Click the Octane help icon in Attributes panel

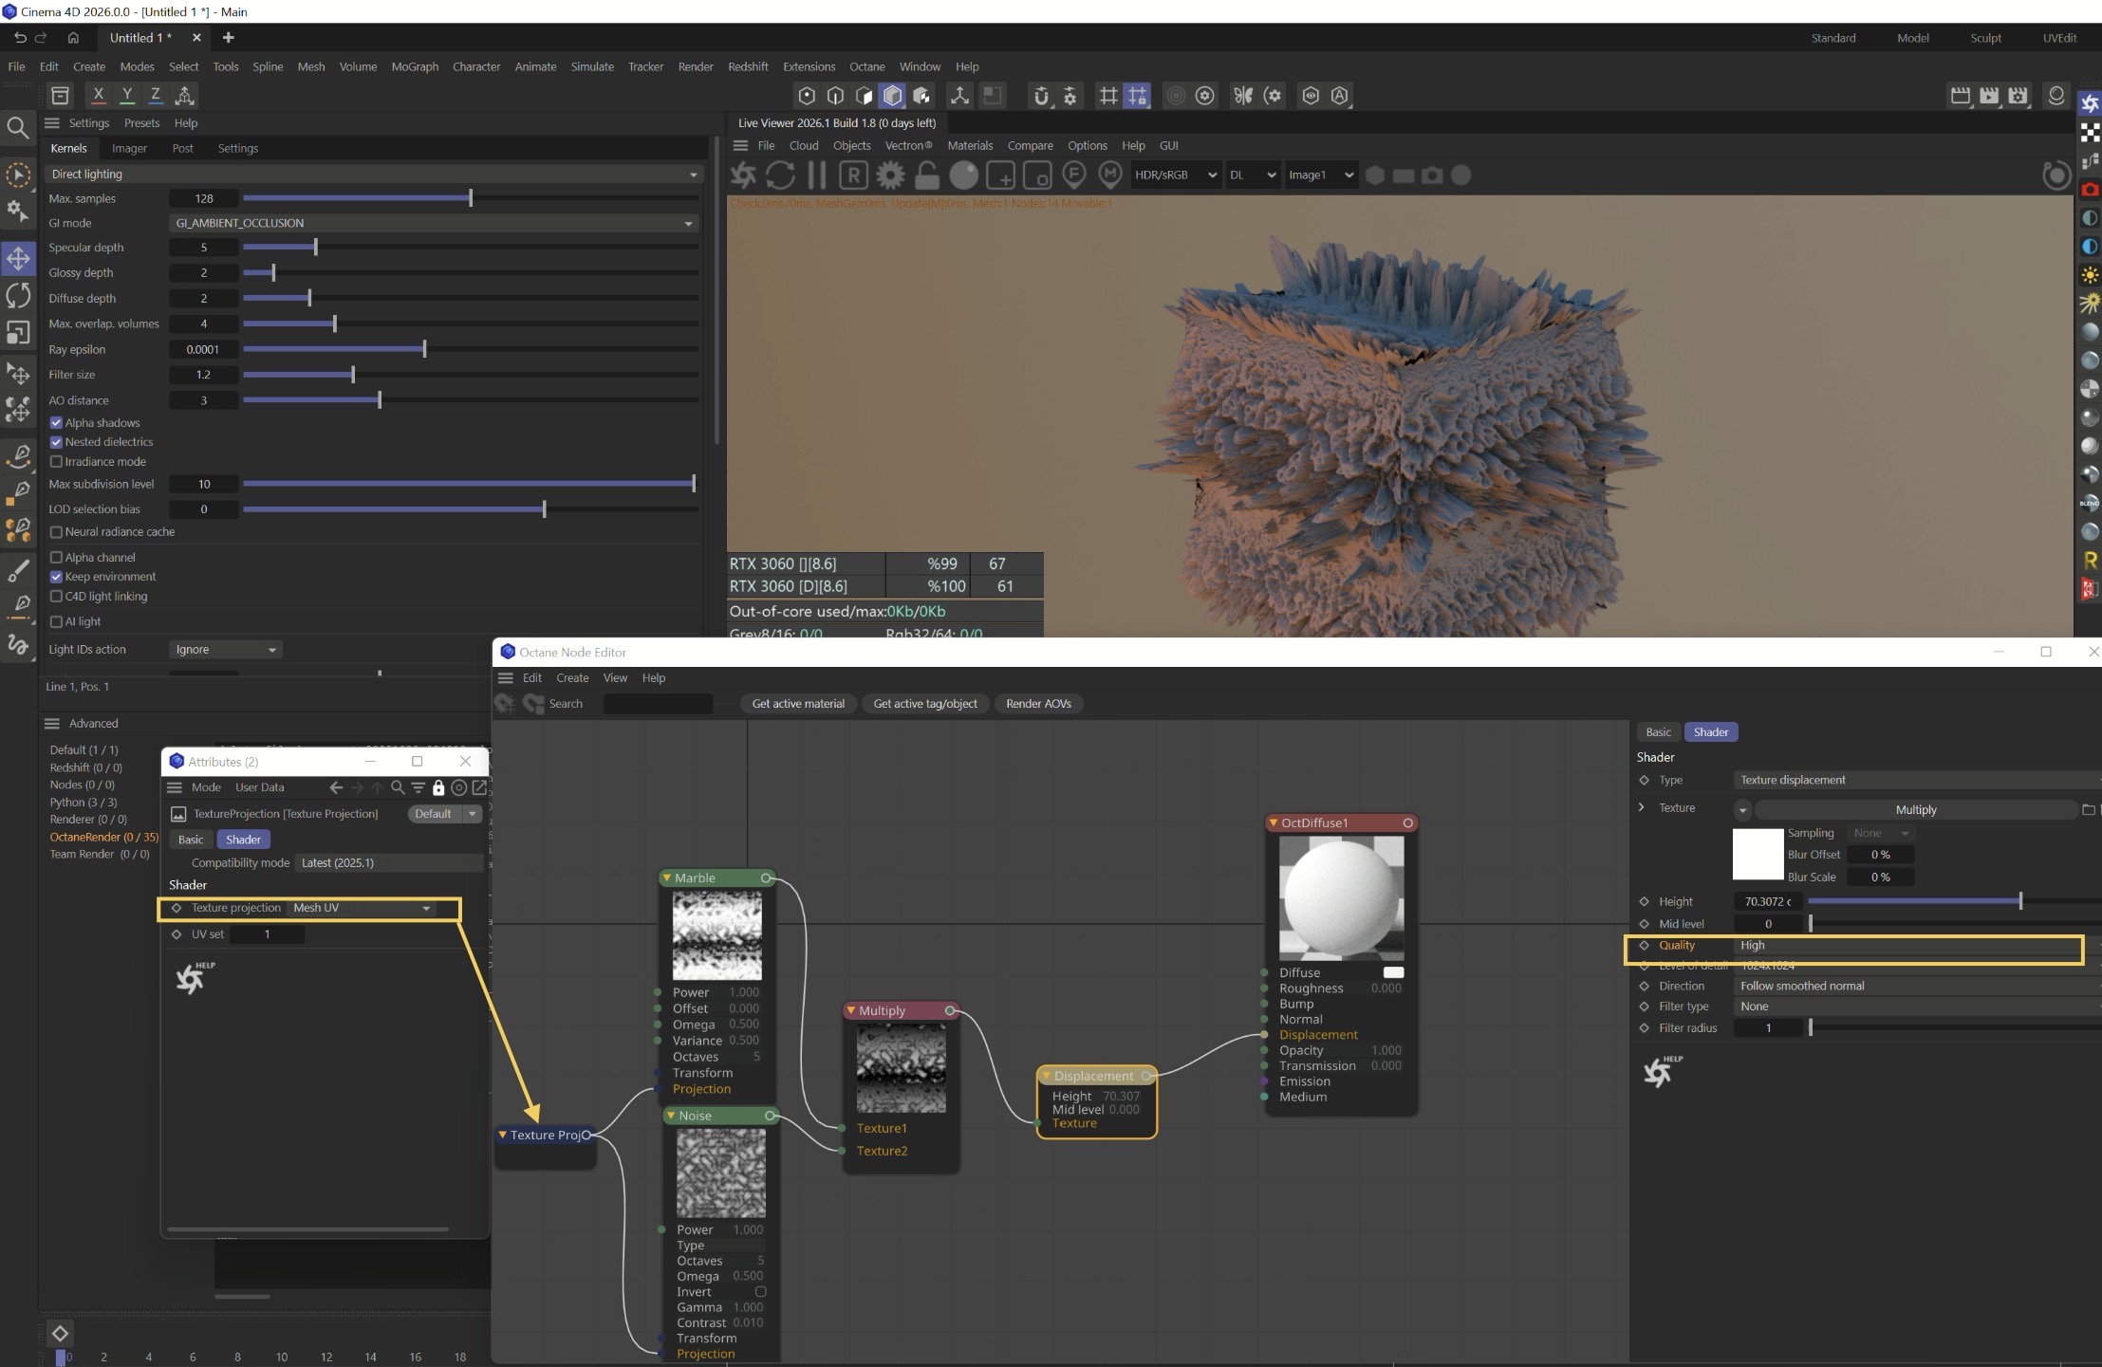pos(193,978)
